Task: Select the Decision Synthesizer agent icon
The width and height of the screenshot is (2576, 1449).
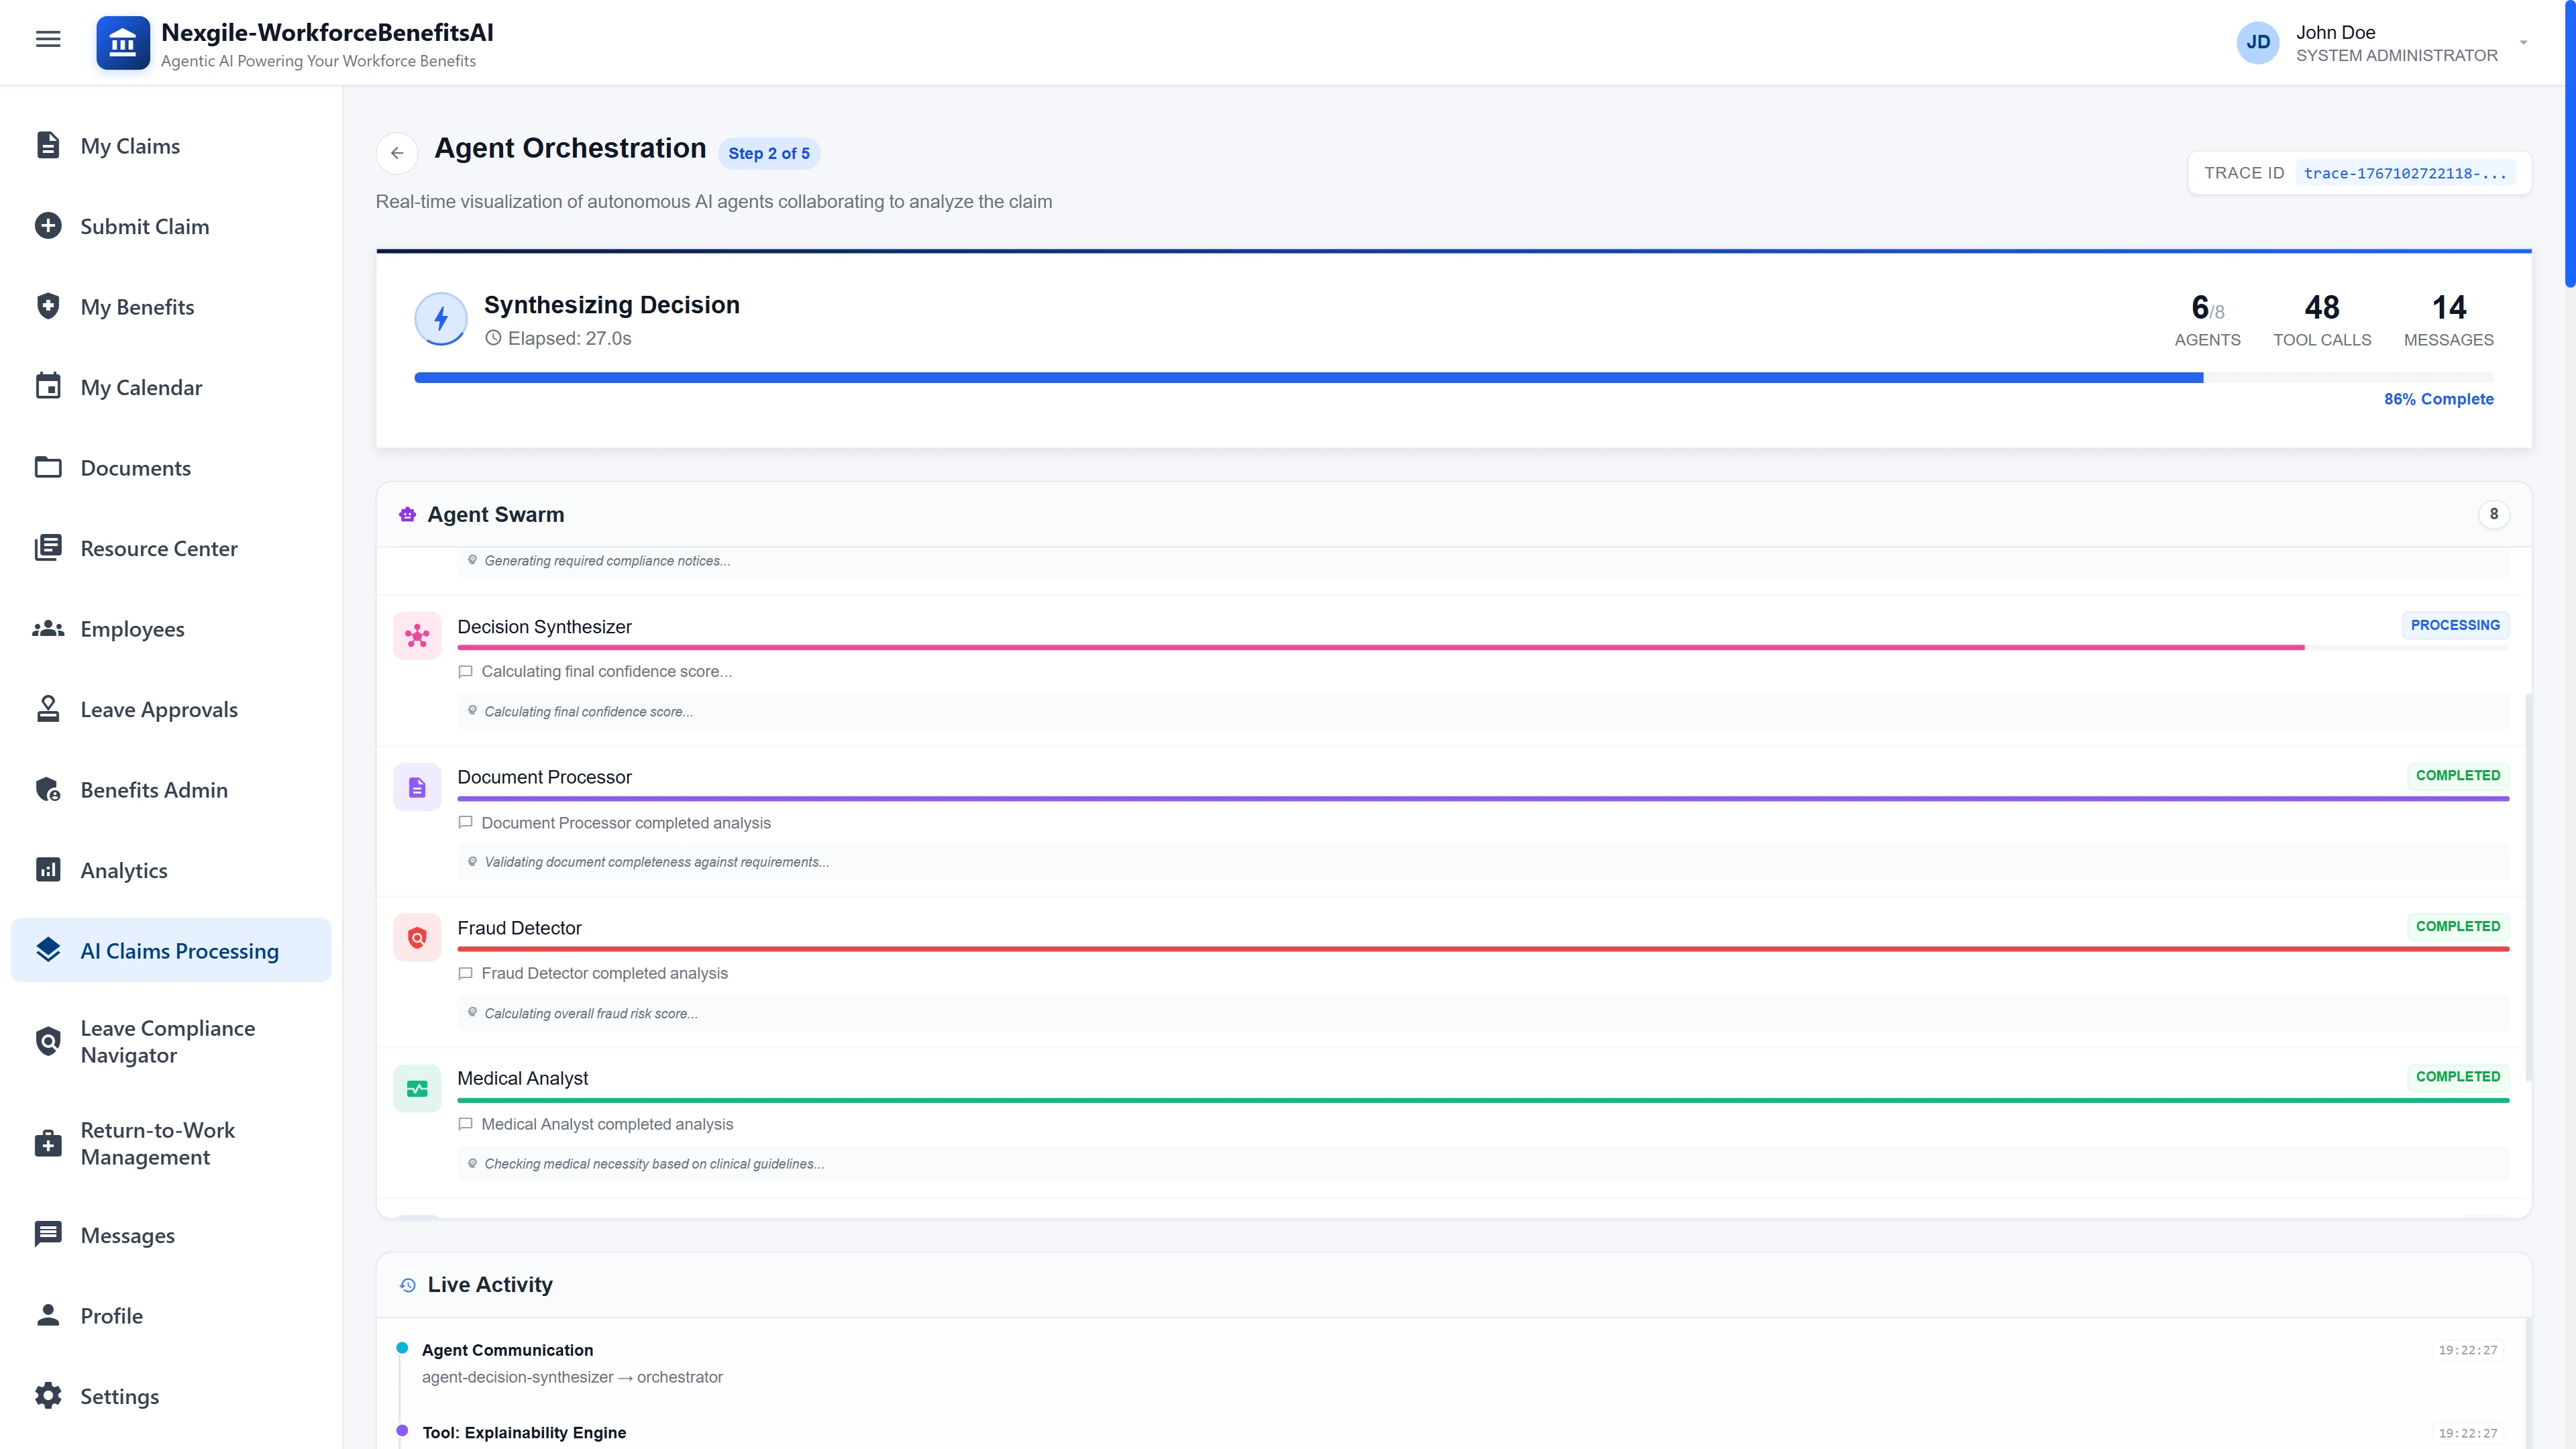Action: click(417, 635)
